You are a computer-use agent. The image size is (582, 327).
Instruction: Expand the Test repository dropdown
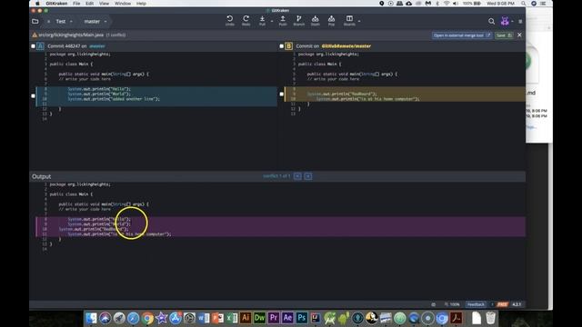coord(71,22)
